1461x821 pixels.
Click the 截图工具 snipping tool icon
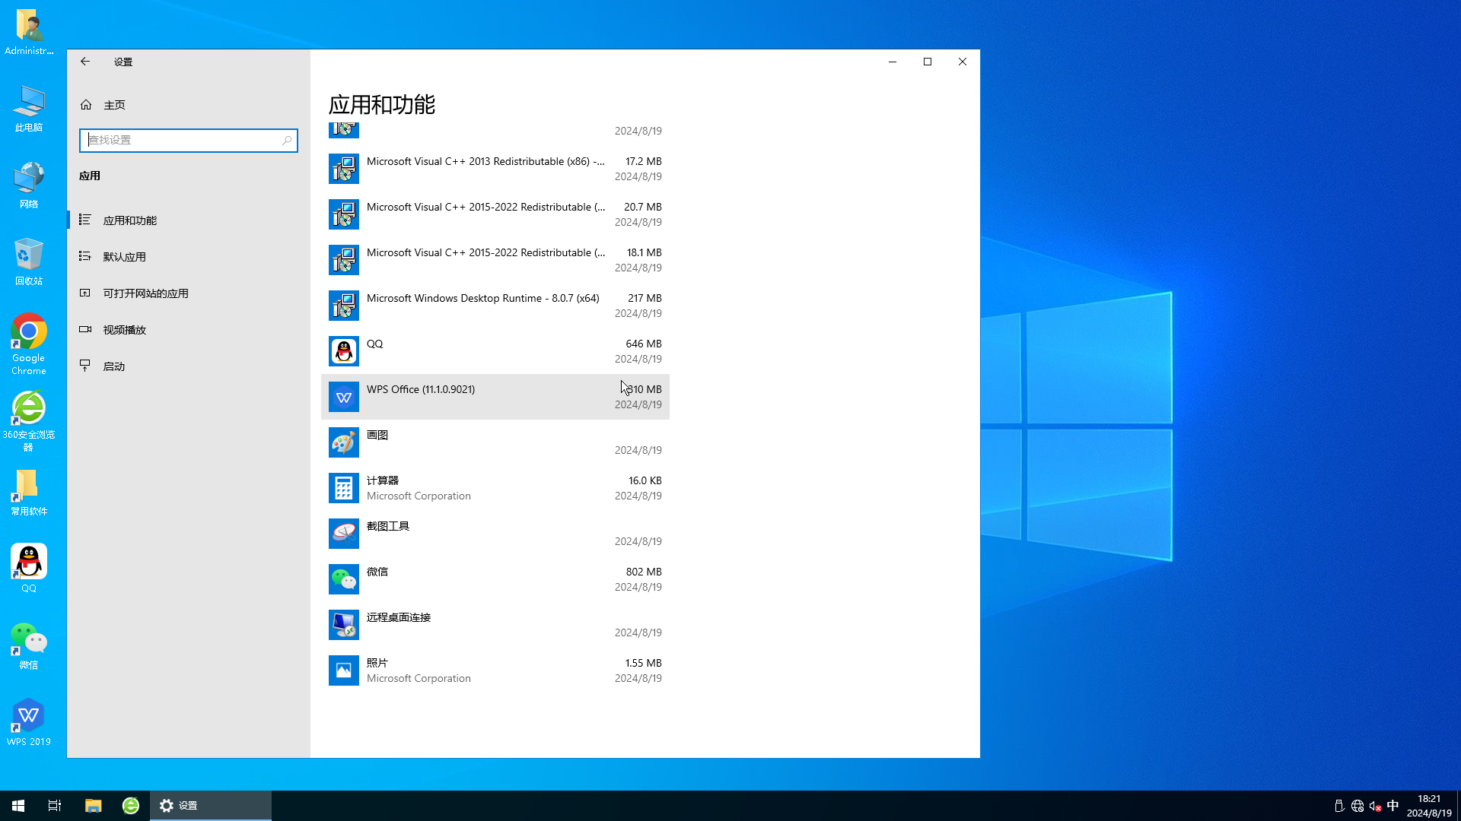coord(344,534)
